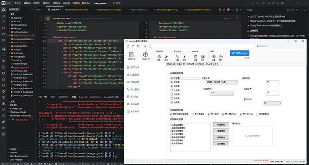Image resolution: width=309 pixels, height=165 pixels.
Task: Click the ruler icon in the 尺寸标注 toolbar group
Action: 177,57
